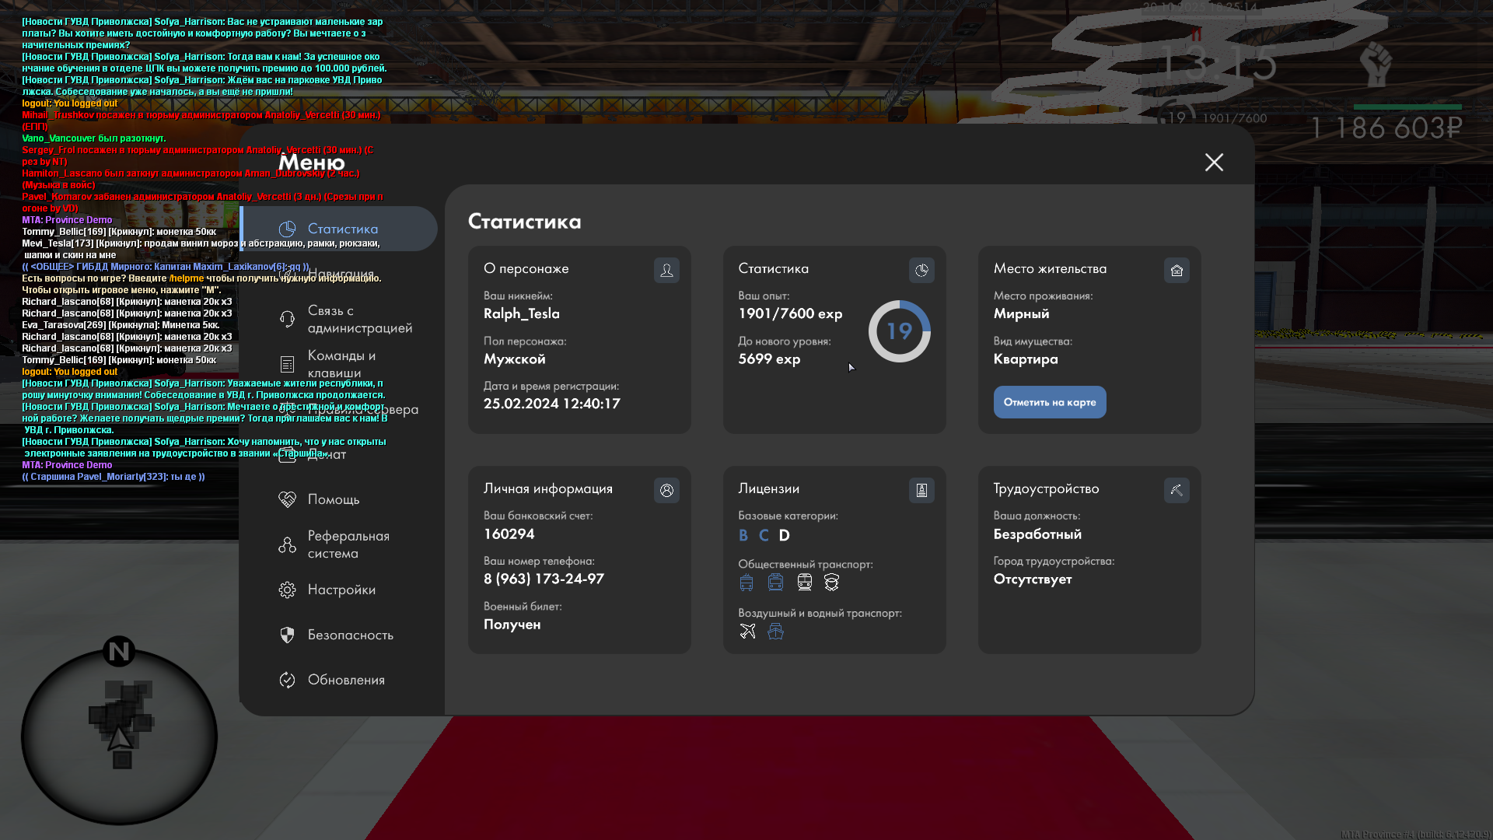
Task: Click the pie chart icon in Статистика card
Action: [921, 270]
